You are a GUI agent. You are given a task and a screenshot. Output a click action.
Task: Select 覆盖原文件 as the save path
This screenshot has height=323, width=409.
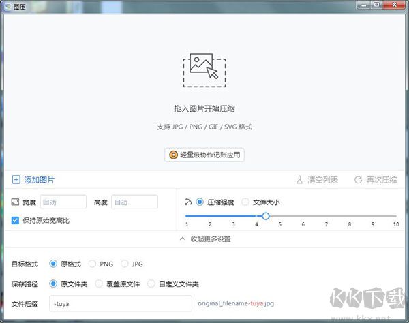pos(100,283)
